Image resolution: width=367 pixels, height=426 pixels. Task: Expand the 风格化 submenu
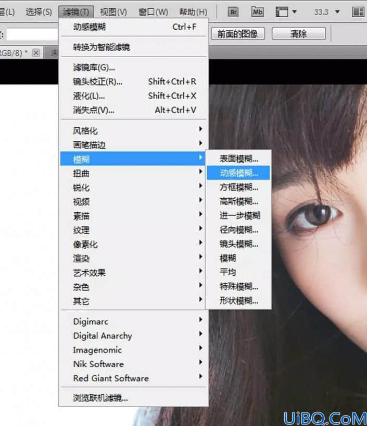click(134, 131)
